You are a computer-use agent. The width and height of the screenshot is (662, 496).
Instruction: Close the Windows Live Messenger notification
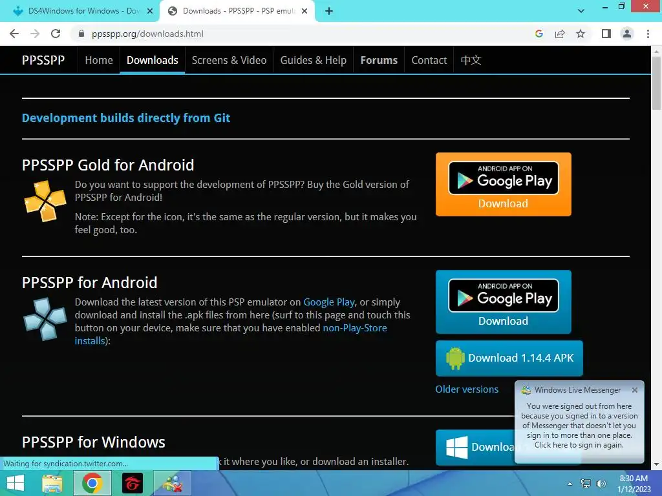[x=635, y=390]
